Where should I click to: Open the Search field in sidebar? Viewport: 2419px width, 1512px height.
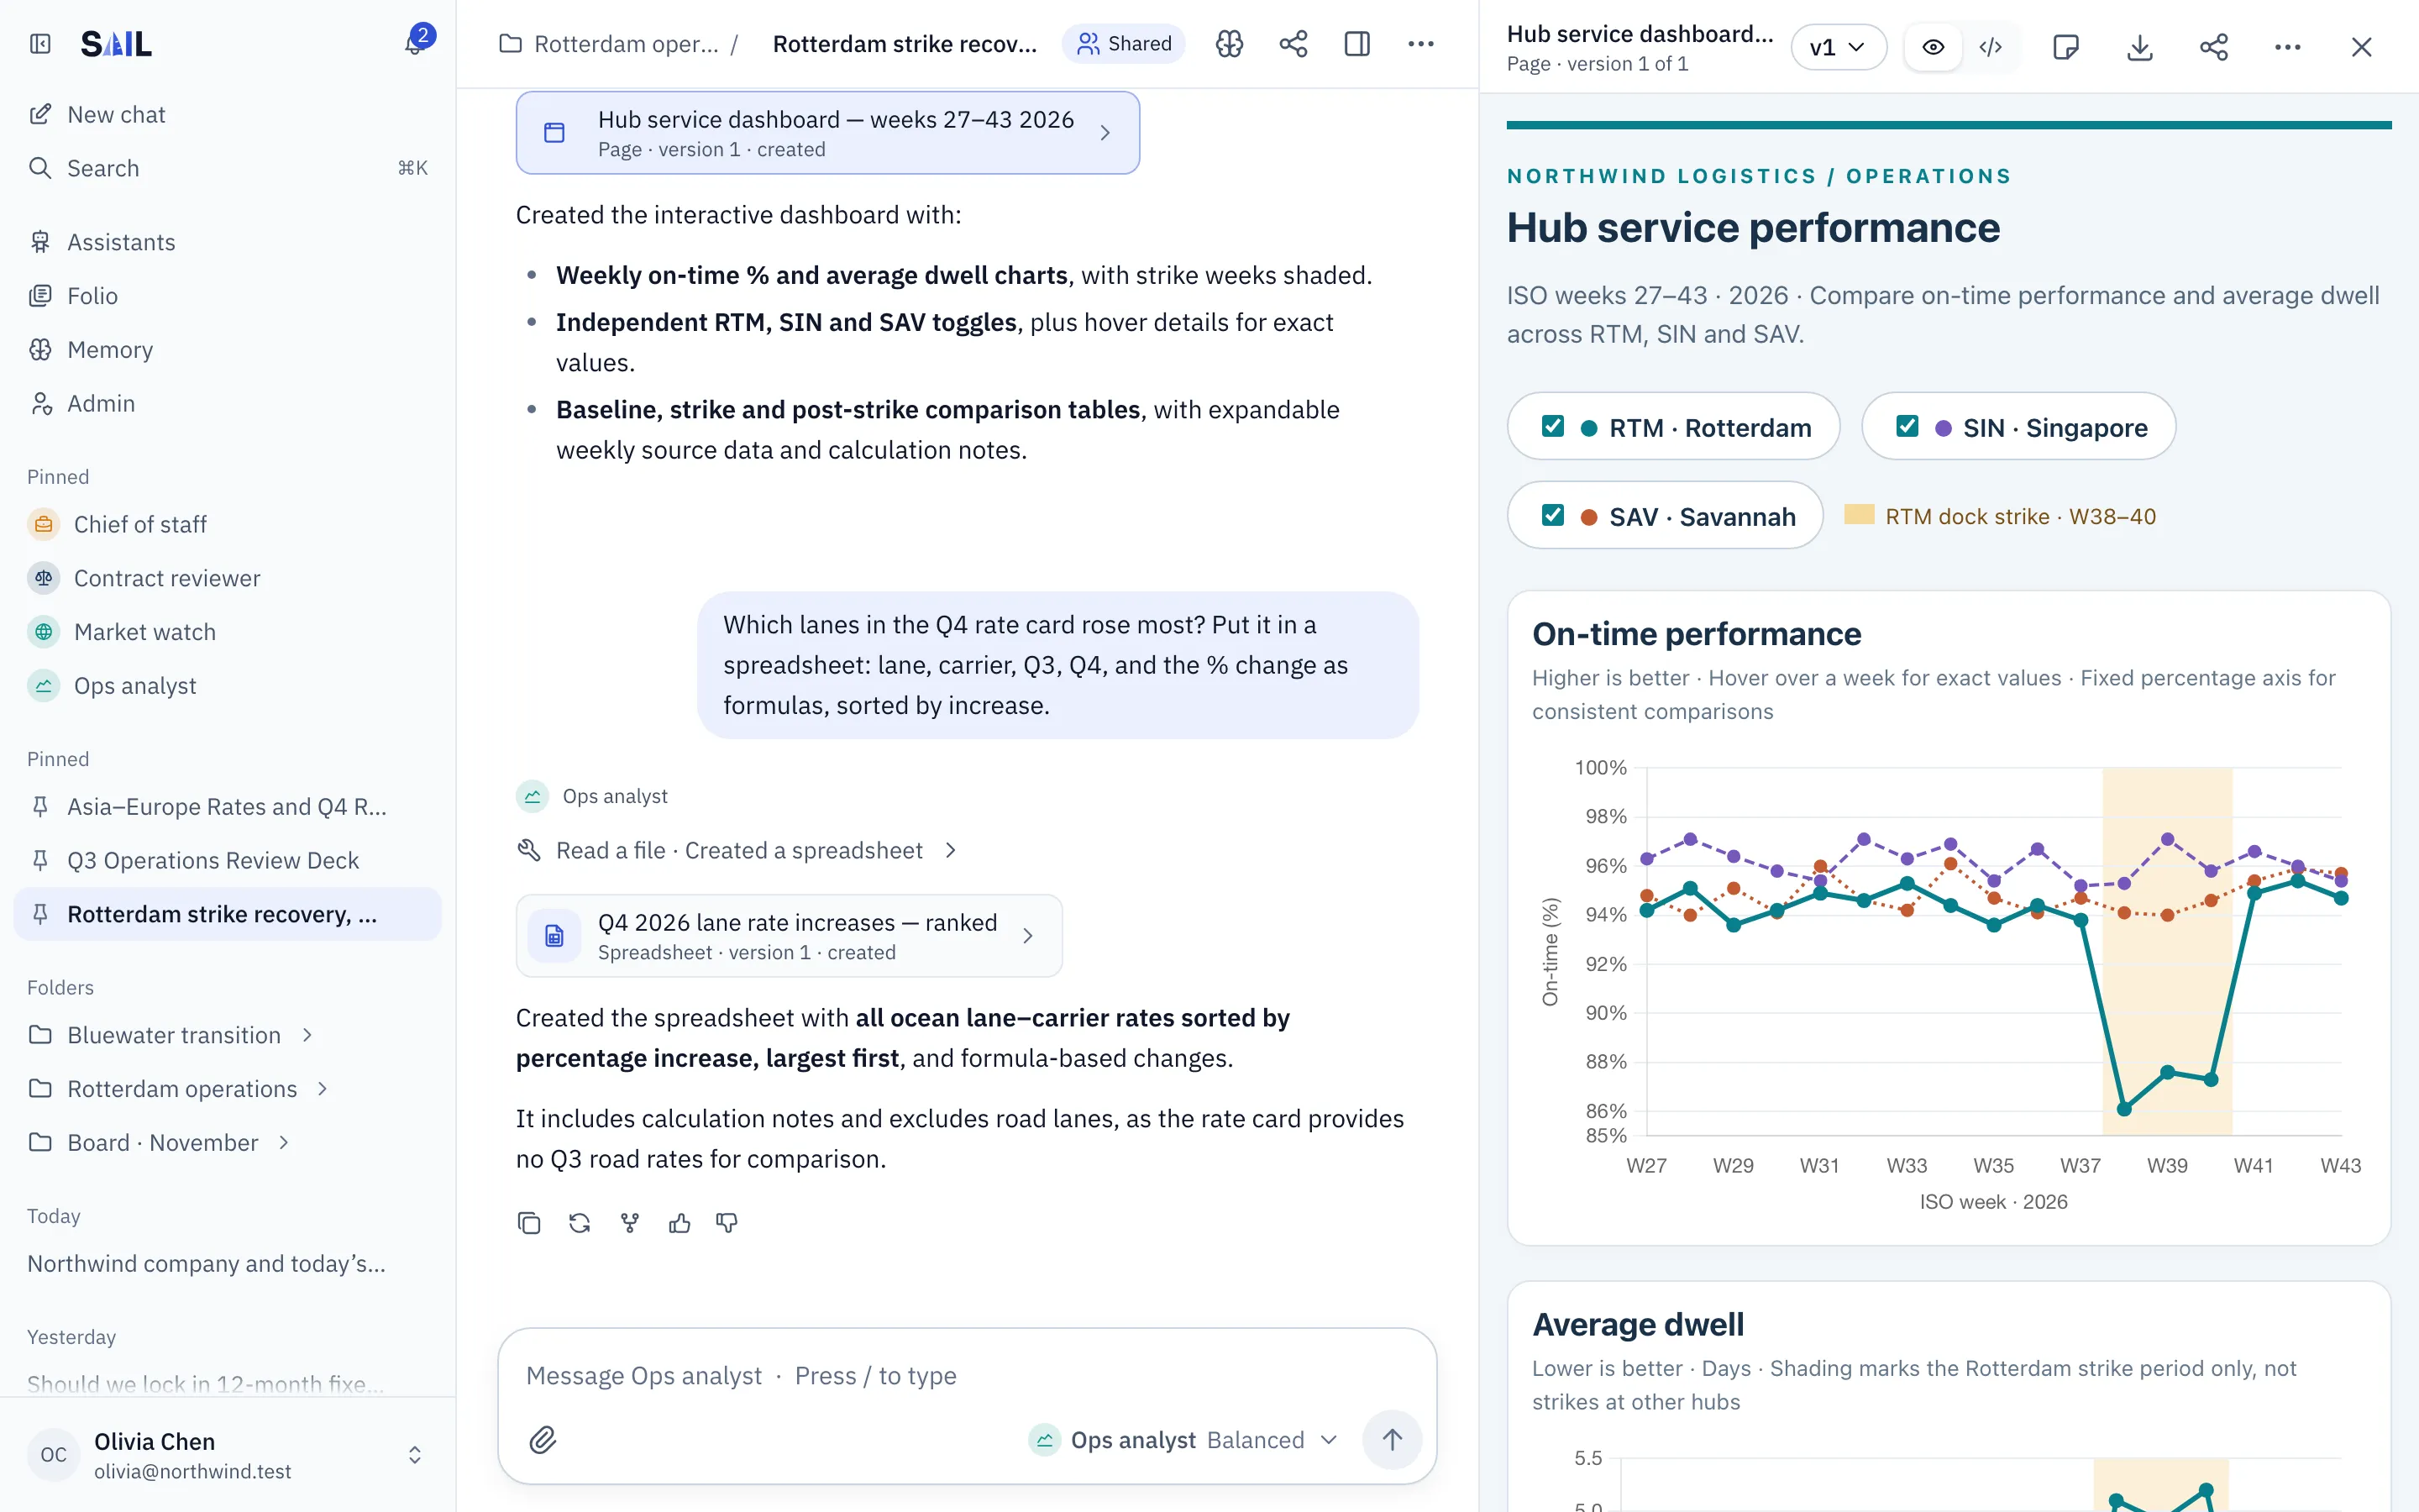tap(228, 168)
